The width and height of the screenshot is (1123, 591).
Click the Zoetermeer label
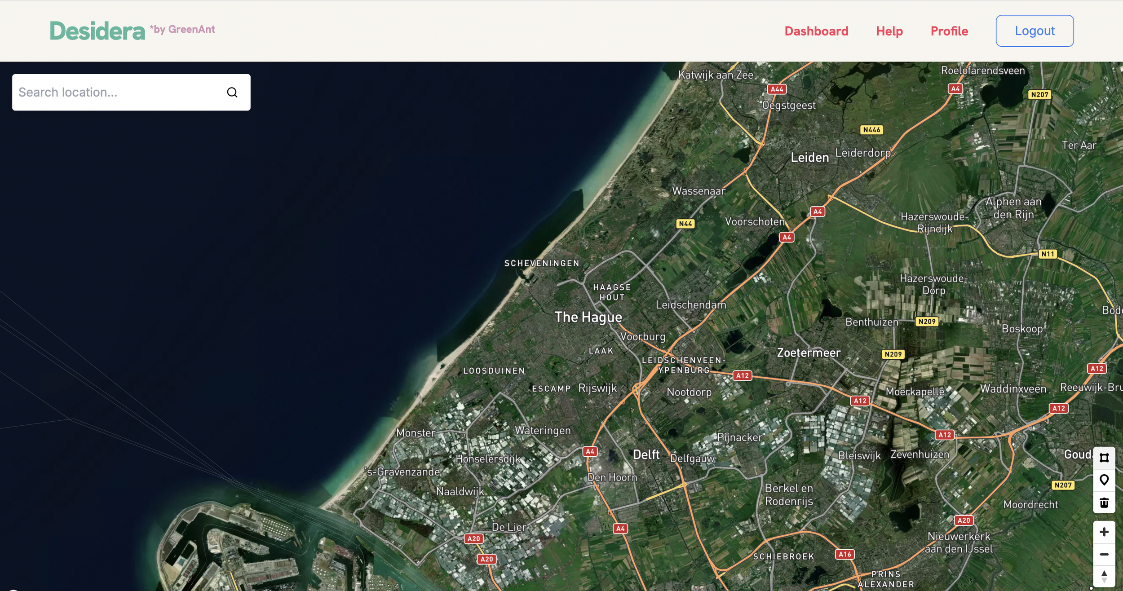[809, 353]
